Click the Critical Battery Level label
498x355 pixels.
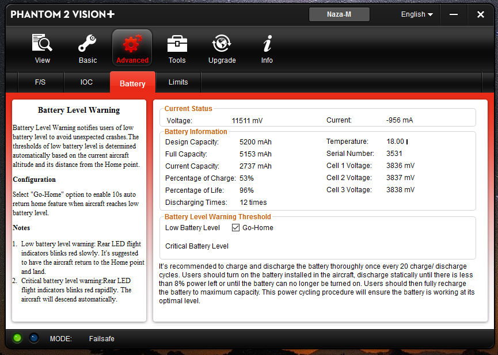pyautogui.click(x=196, y=246)
